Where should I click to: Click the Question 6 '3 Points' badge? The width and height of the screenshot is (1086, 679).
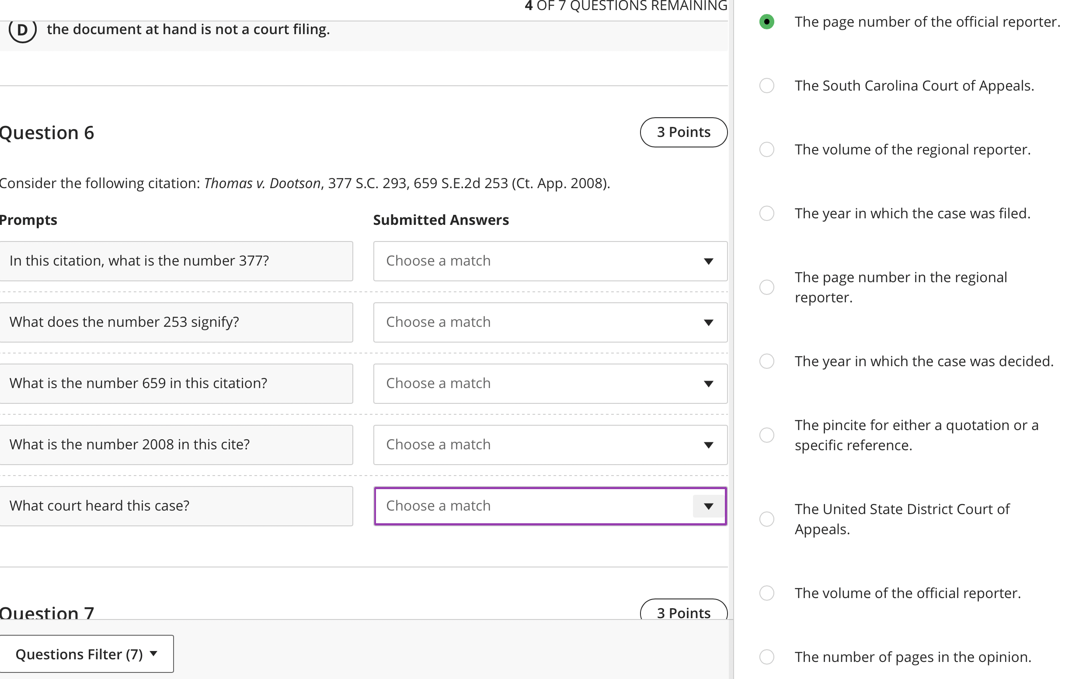click(683, 132)
